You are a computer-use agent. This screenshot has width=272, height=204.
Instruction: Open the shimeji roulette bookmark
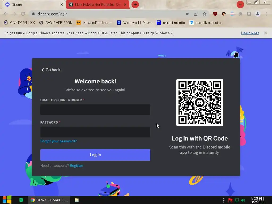point(171,23)
